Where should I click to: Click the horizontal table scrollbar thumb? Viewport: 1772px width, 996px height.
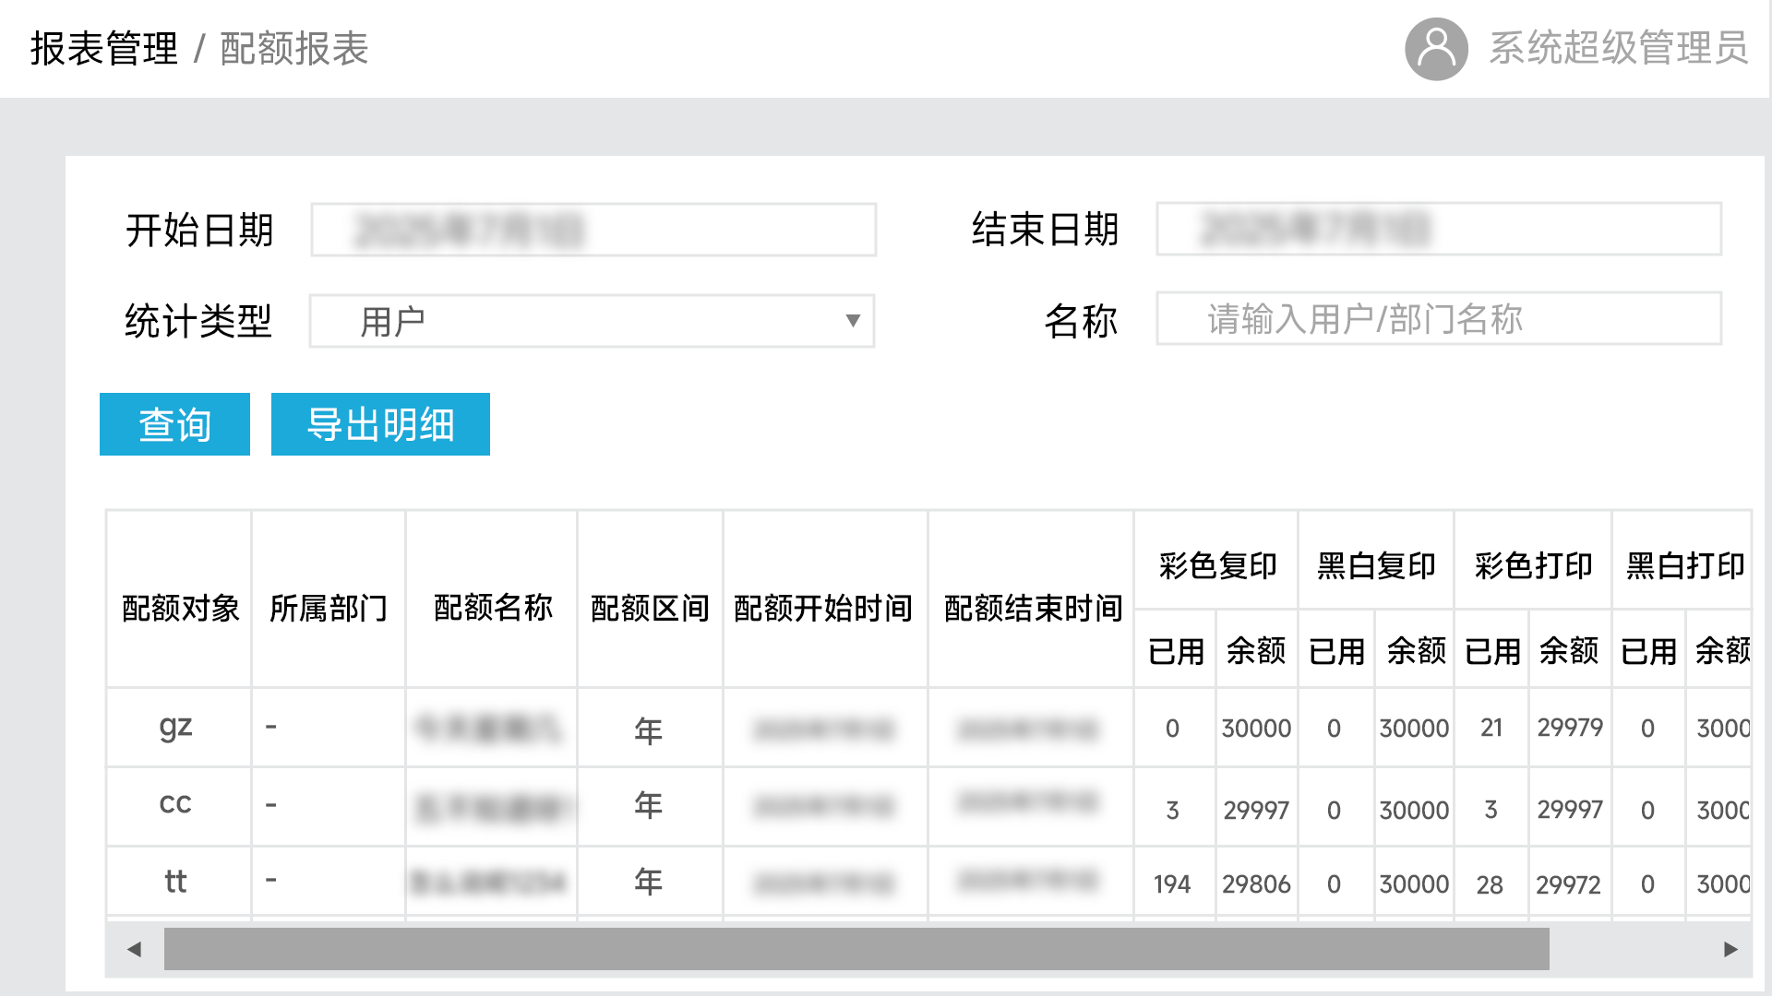coord(856,949)
